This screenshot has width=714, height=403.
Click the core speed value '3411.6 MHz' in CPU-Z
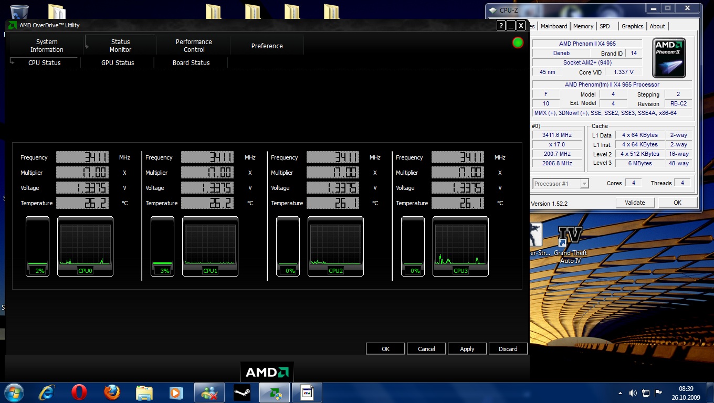(x=557, y=135)
